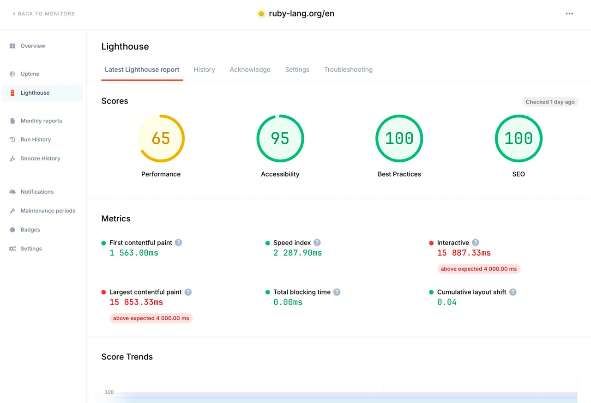The width and height of the screenshot is (591, 403).
Task: Click the Notifications icon in sidebar
Action: click(x=12, y=192)
